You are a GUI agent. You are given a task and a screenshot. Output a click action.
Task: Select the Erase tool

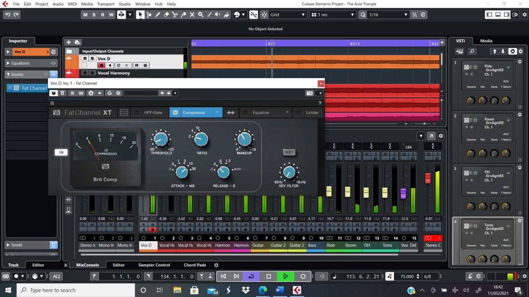coord(167,14)
